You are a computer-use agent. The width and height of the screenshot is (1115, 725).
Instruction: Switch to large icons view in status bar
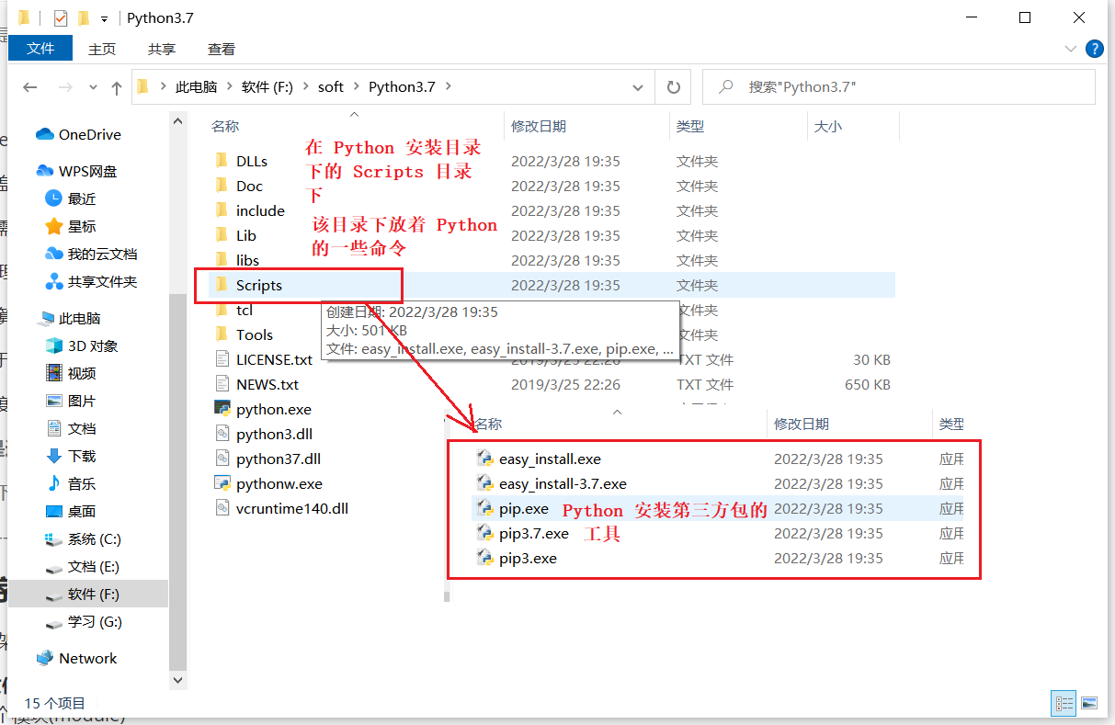point(1089,703)
